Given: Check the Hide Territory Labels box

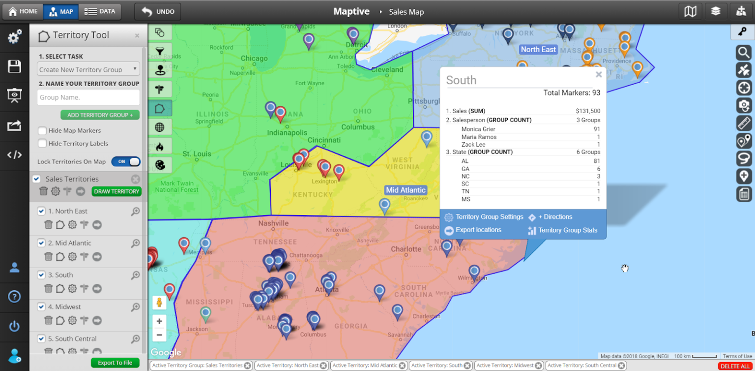Looking at the screenshot, I should (x=43, y=144).
